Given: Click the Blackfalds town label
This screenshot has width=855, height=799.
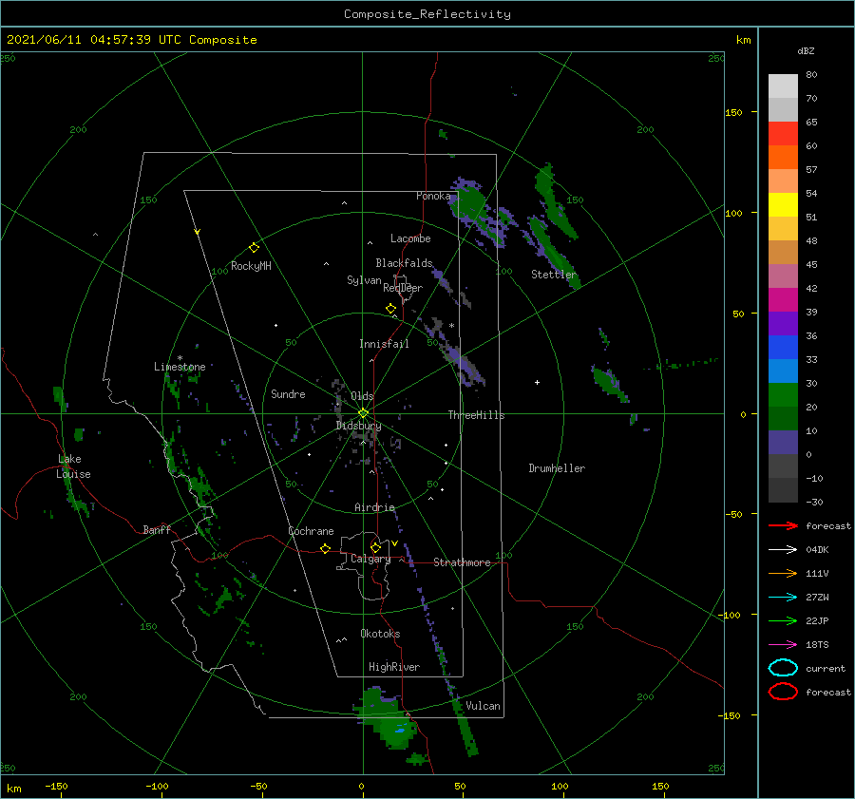Looking at the screenshot, I should tap(404, 263).
